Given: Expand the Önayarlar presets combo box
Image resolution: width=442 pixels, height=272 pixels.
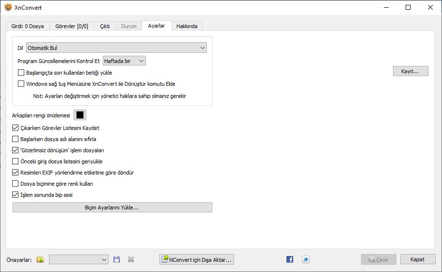Looking at the screenshot, I should [79, 259].
